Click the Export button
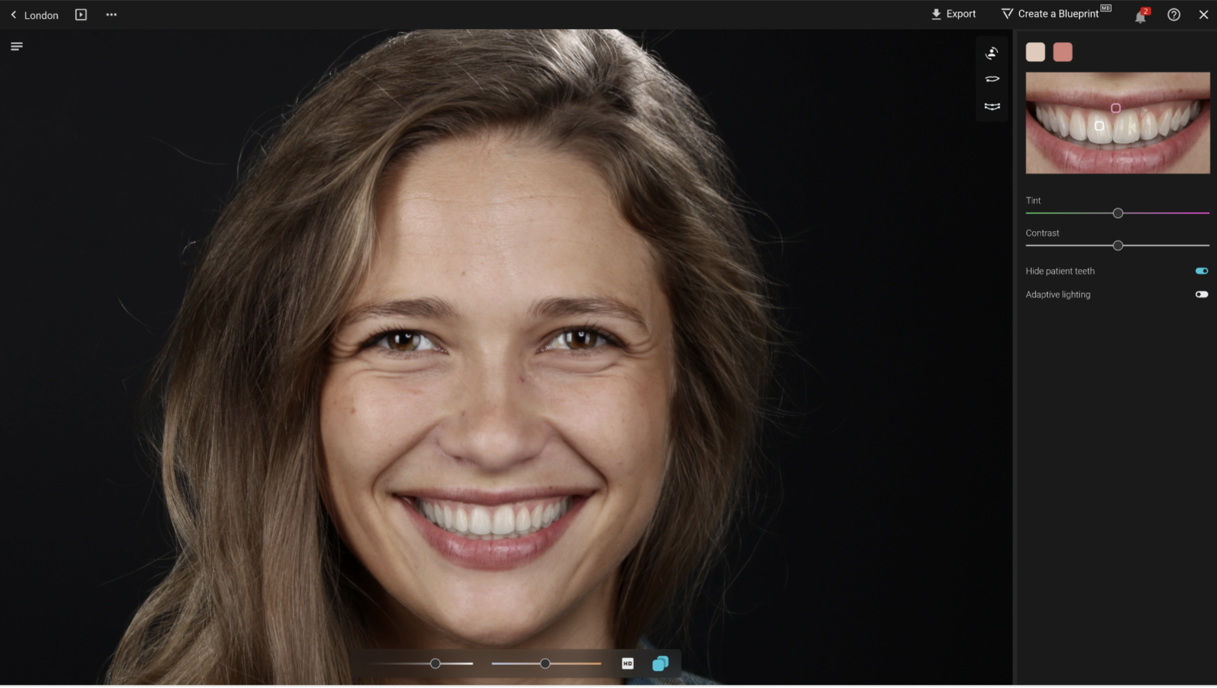Screen dimensions: 1217x688 tap(953, 14)
